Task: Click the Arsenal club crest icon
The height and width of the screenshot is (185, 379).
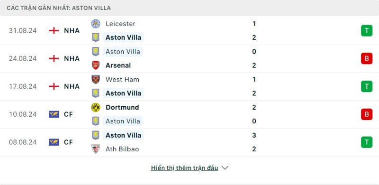Action: pos(96,65)
